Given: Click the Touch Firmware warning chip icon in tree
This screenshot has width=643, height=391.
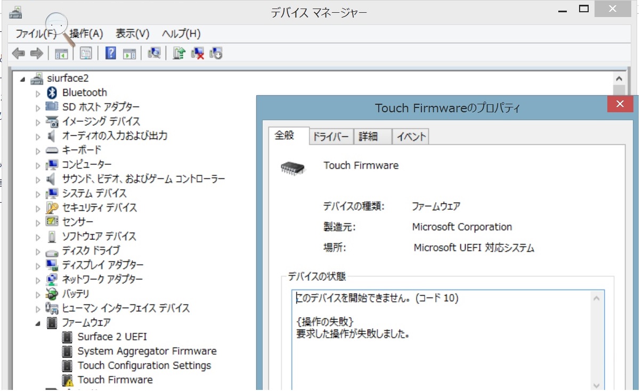Looking at the screenshot, I should click(x=67, y=380).
